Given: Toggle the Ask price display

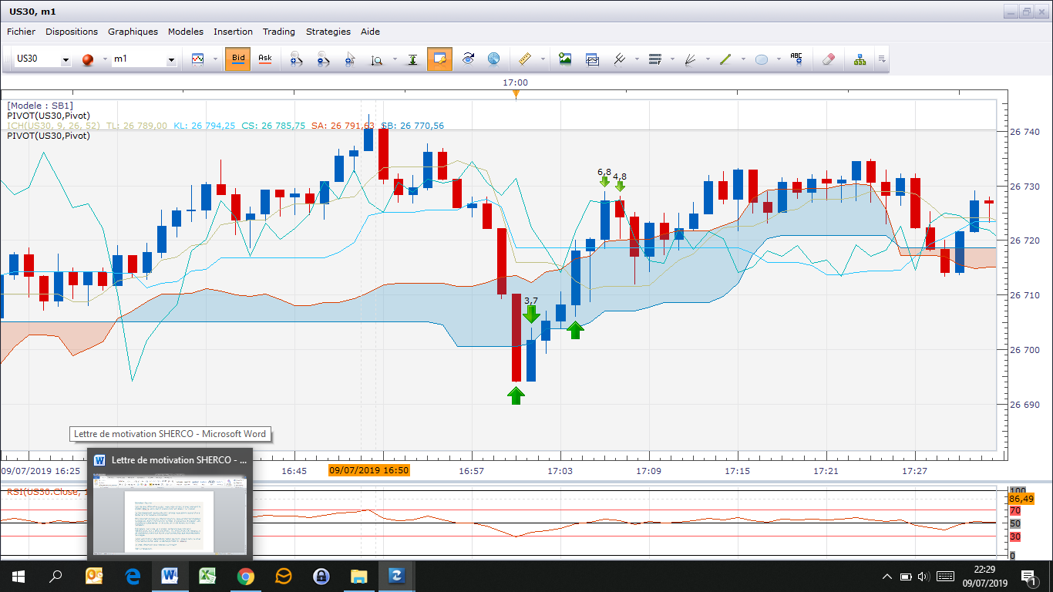Looking at the screenshot, I should pyautogui.click(x=264, y=59).
